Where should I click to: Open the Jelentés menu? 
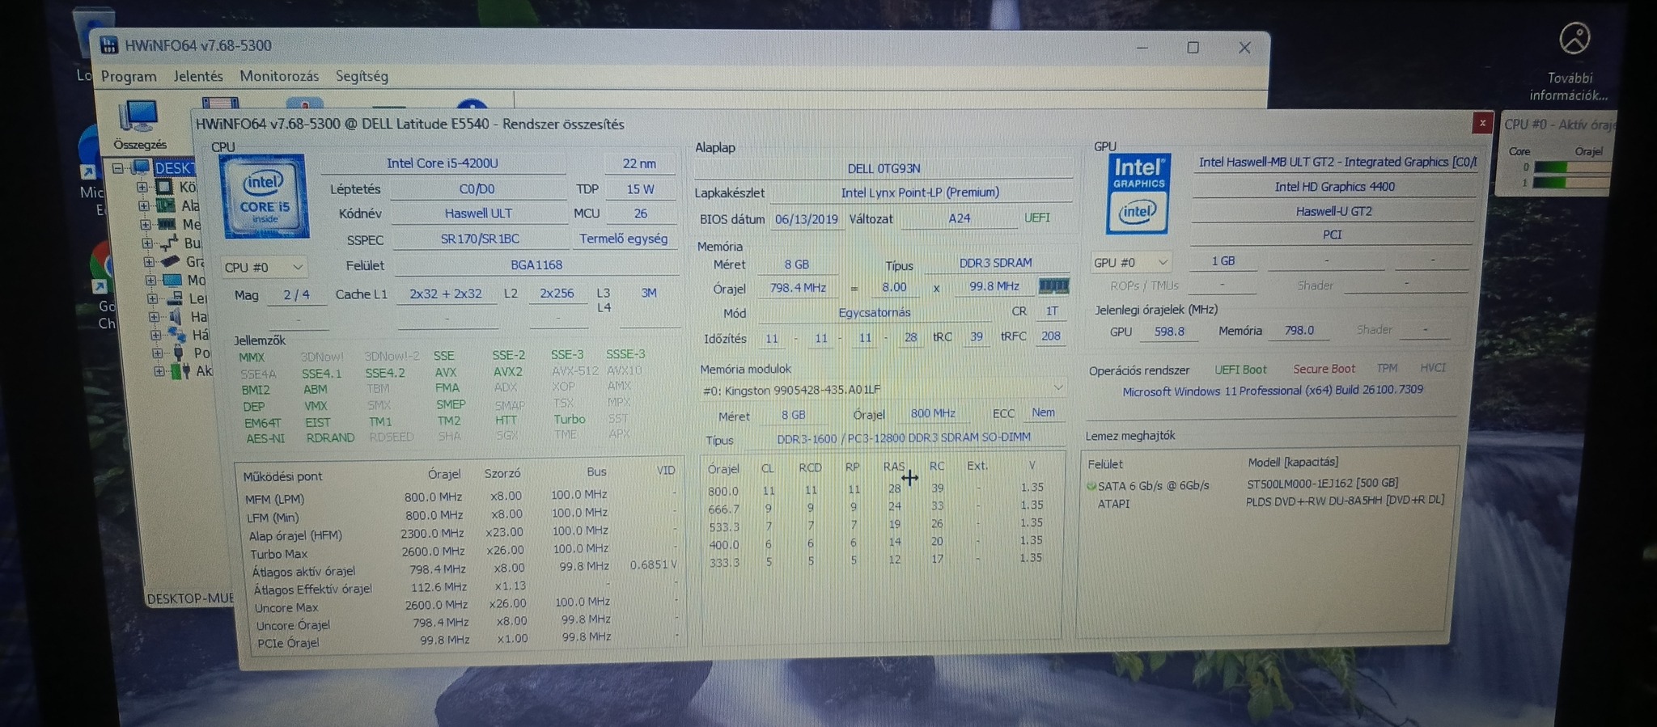coord(198,76)
